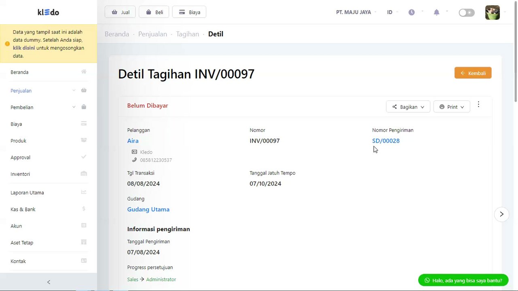The image size is (518, 291).
Task: Click the briefcase icon beside Inventori
Action: click(84, 174)
